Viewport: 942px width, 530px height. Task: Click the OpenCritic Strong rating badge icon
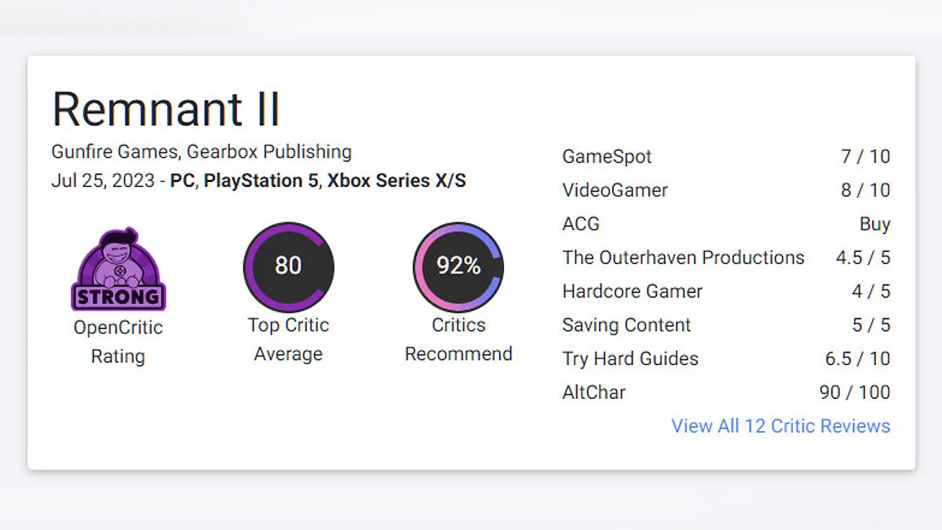[x=119, y=269]
